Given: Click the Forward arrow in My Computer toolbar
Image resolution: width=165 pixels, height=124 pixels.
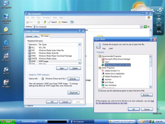Looking at the screenshot, I should tap(39, 22).
